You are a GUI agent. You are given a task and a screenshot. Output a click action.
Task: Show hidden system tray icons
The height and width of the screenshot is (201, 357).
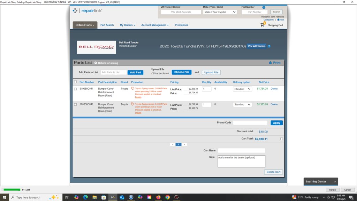point(324,198)
